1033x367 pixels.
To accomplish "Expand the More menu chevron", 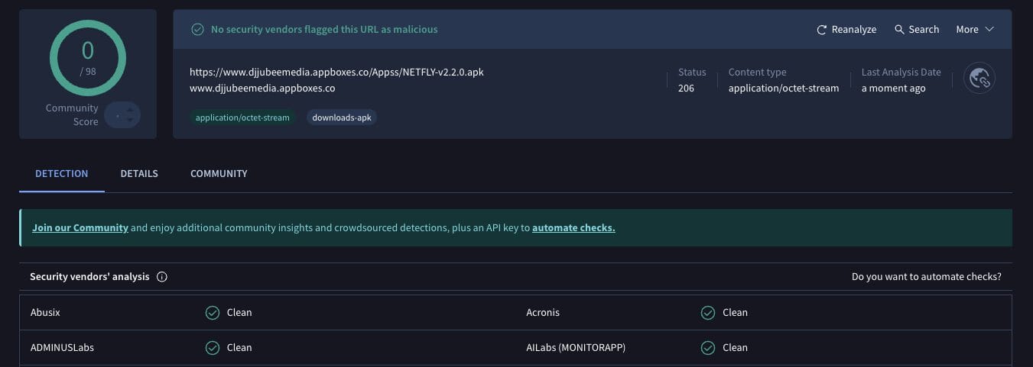I will (989, 29).
